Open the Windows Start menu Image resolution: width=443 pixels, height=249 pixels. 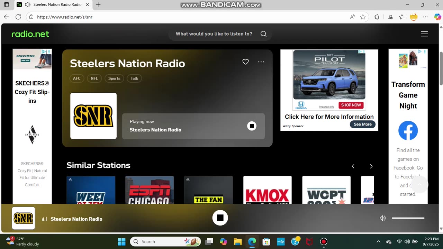tap(121, 241)
